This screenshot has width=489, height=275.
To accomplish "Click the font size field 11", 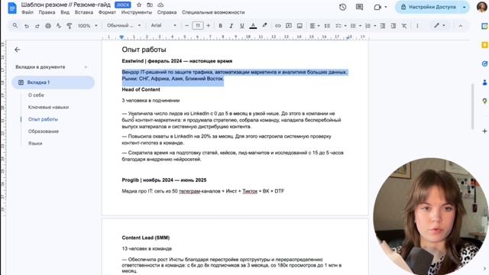I will click(x=197, y=25).
